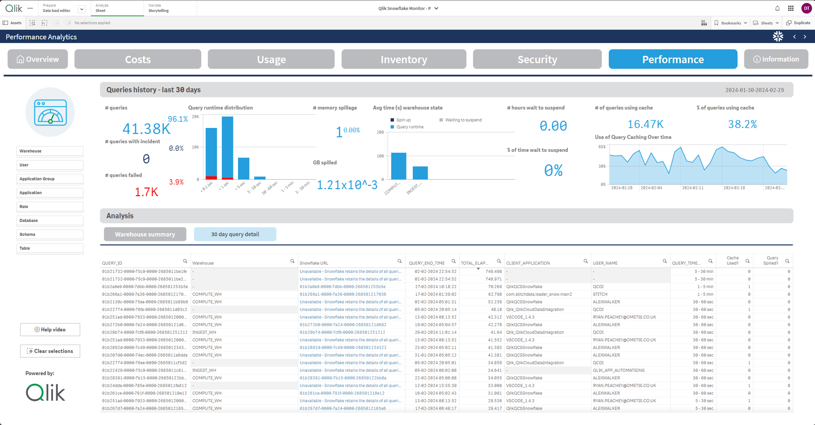
Task: Open the User filter pane
Action: (50, 165)
